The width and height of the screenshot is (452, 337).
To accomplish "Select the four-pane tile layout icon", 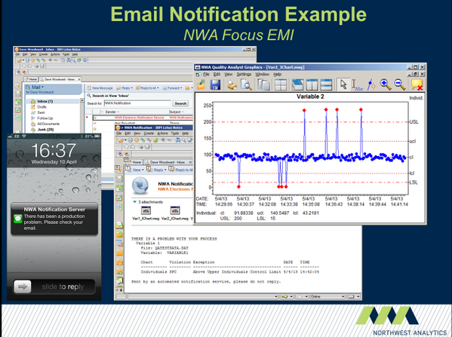I will click(x=281, y=84).
